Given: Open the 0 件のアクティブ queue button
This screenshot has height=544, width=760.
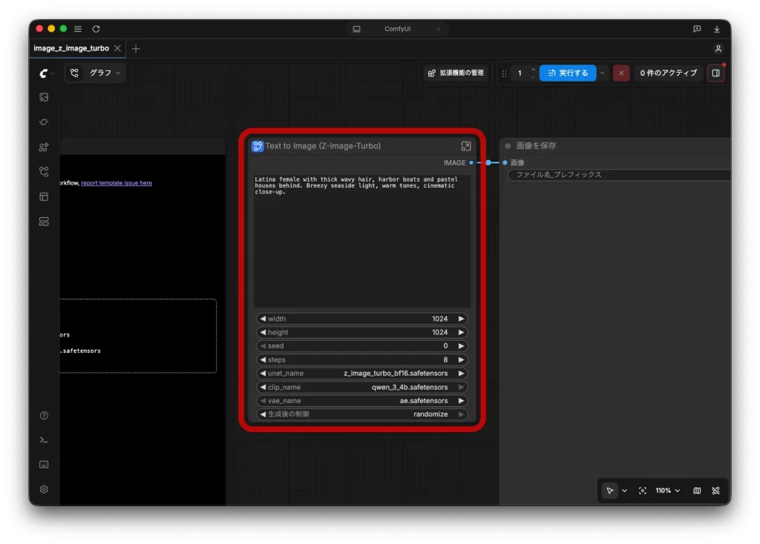Looking at the screenshot, I should [x=668, y=73].
